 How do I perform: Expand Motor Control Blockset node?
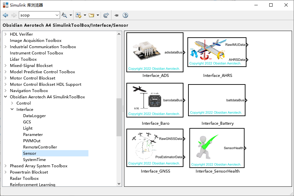click(x=6, y=78)
